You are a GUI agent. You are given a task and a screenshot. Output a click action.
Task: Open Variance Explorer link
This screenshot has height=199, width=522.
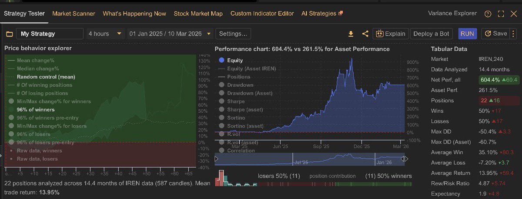tap(453, 13)
